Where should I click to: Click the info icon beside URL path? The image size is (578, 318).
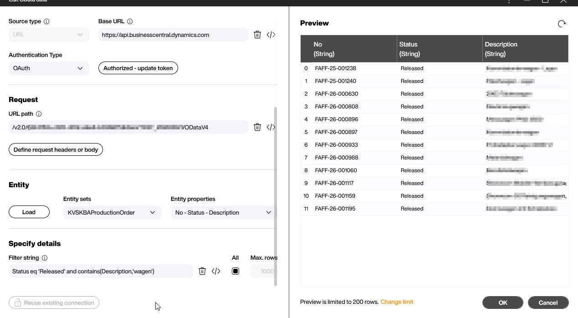click(x=39, y=114)
